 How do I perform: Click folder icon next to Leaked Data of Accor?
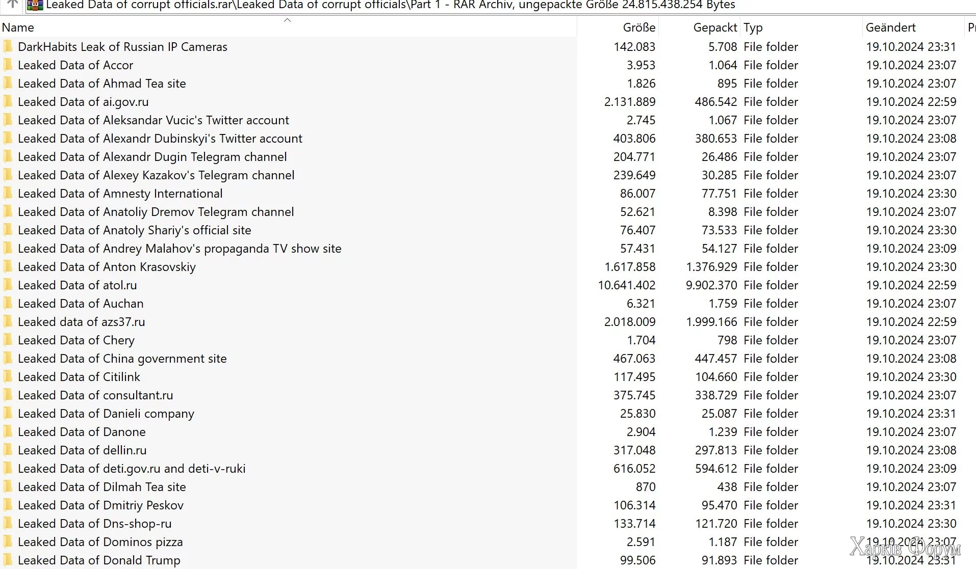(x=8, y=65)
